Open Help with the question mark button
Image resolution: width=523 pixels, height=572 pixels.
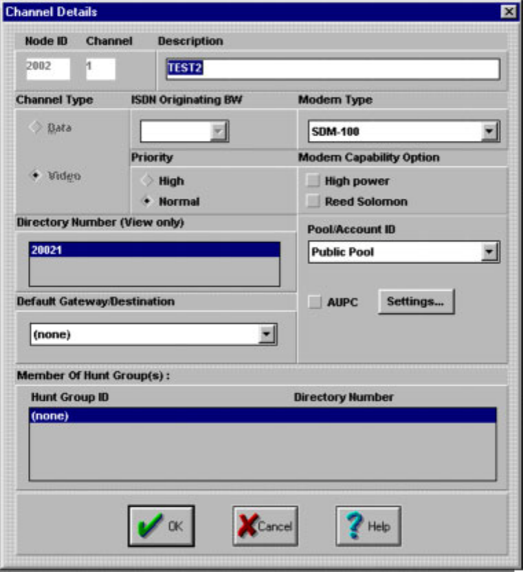368,527
